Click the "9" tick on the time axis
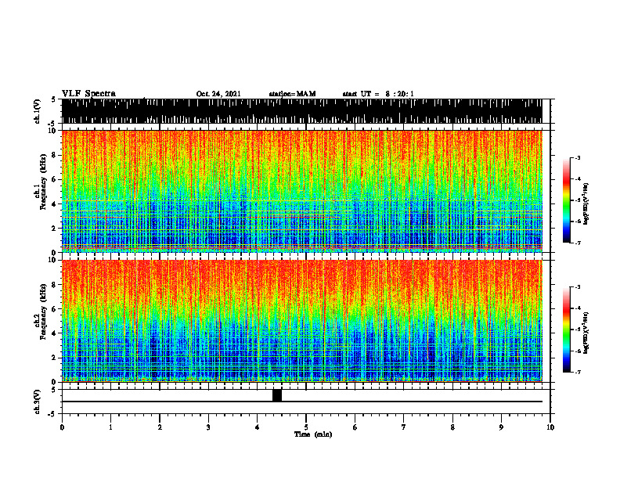 point(501,427)
